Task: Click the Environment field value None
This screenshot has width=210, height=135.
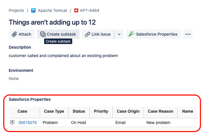Action: [14, 79]
